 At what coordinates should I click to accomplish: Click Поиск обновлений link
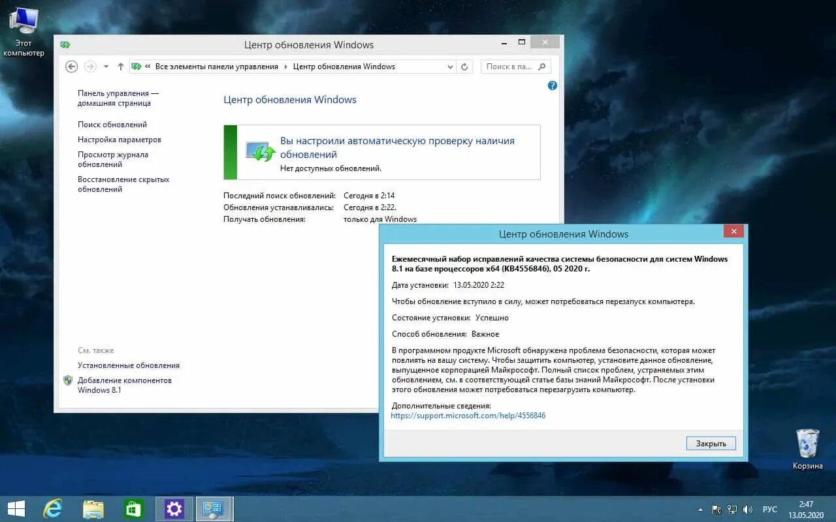coord(112,125)
